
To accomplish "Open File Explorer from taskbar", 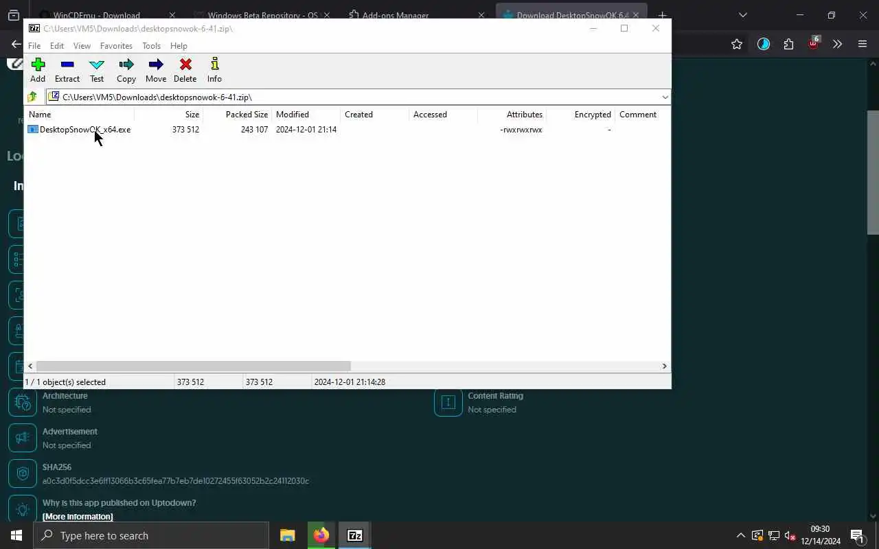I will pyautogui.click(x=287, y=535).
